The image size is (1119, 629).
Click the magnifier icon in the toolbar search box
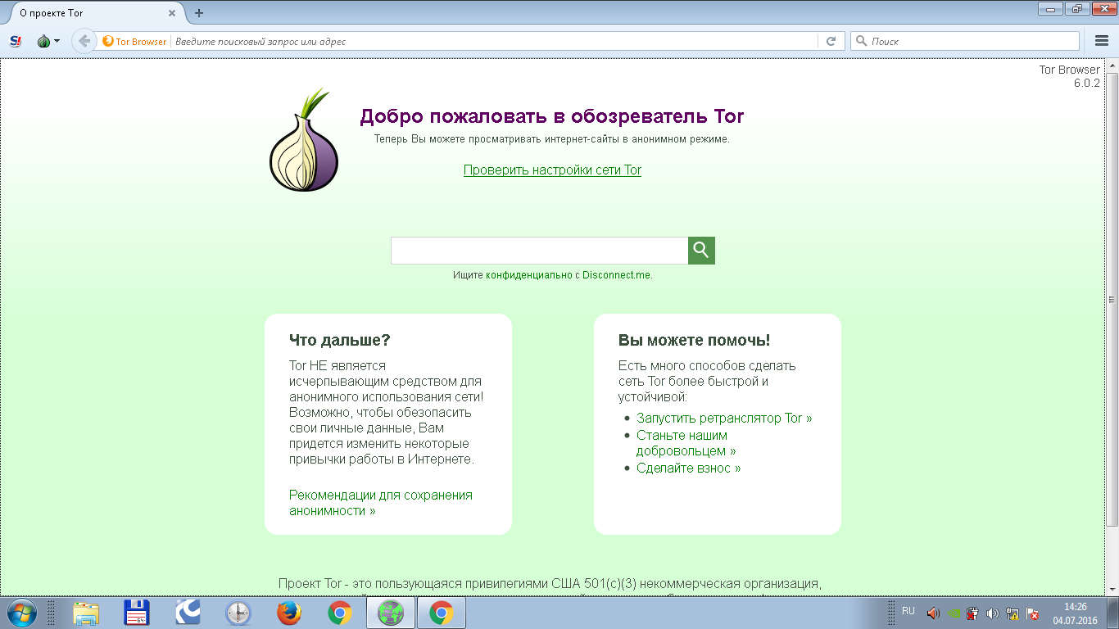coord(861,41)
